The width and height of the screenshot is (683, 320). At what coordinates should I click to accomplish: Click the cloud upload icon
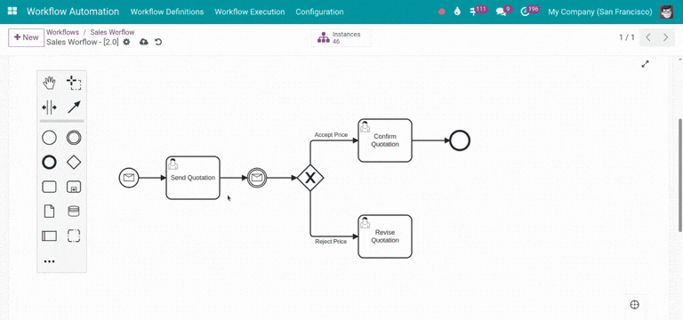coord(144,42)
